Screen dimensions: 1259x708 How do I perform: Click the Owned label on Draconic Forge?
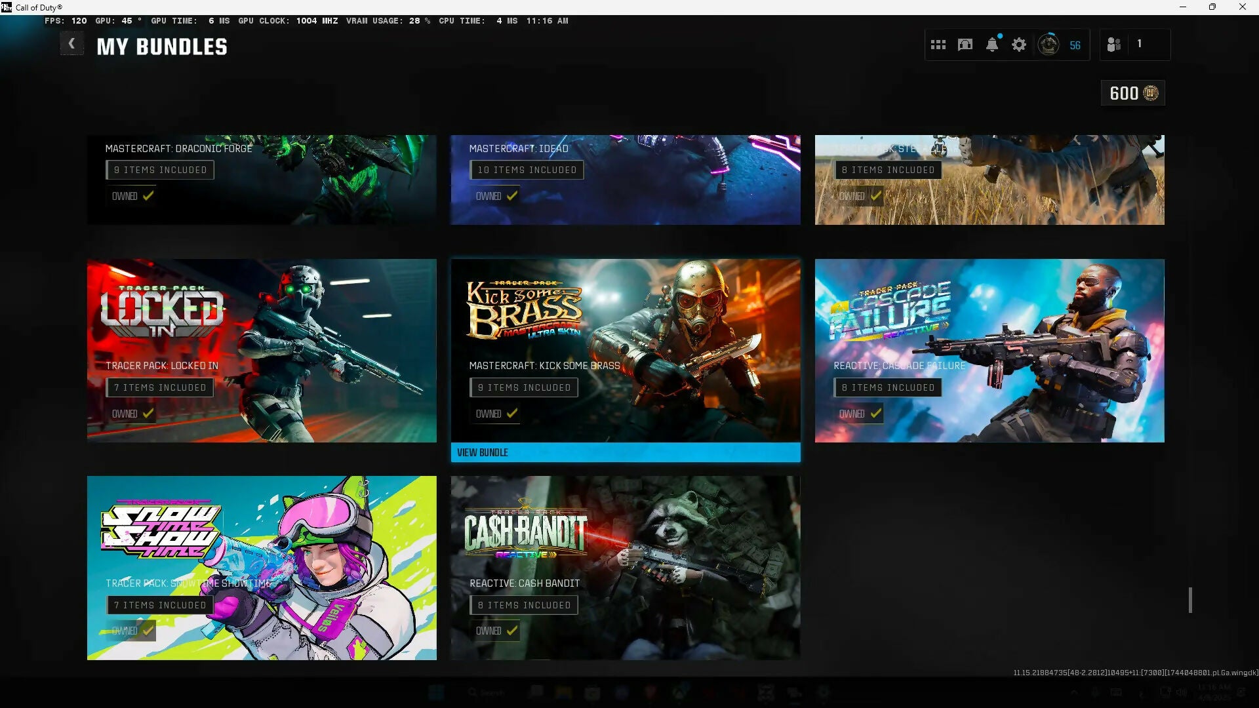coord(125,196)
